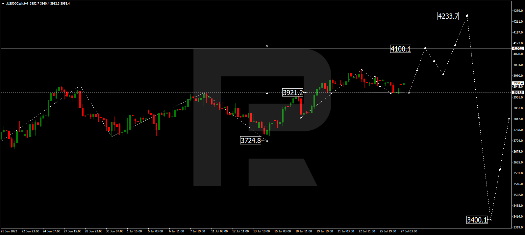Click the 27 Jul 03:00 time axis label
This screenshot has height=235, width=525.
click(x=409, y=231)
